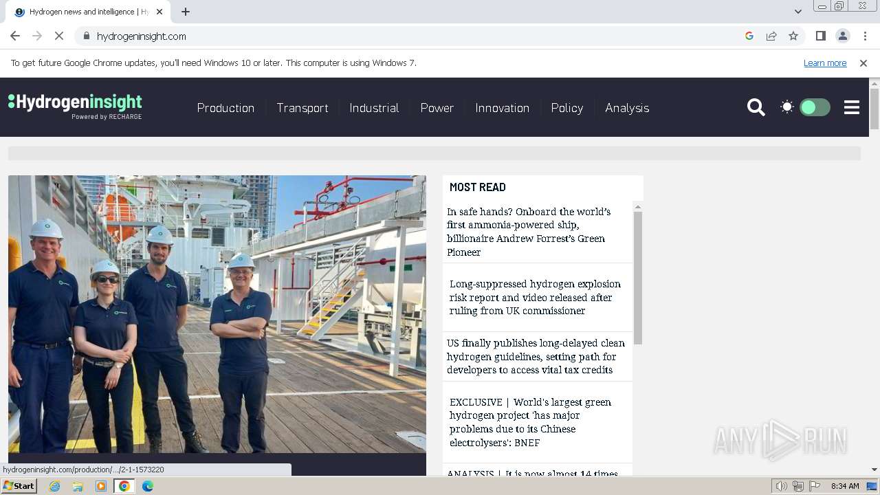
Task: Open Microsoft Edge from the taskbar
Action: click(x=148, y=486)
